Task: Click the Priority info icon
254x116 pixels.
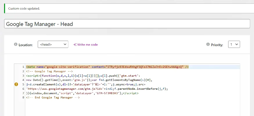Action: (x=208, y=44)
